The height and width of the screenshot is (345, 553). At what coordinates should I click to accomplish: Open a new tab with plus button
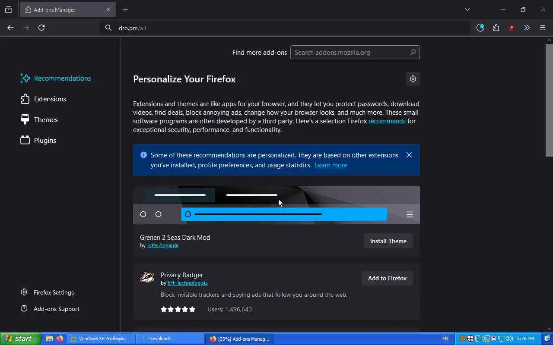[125, 9]
